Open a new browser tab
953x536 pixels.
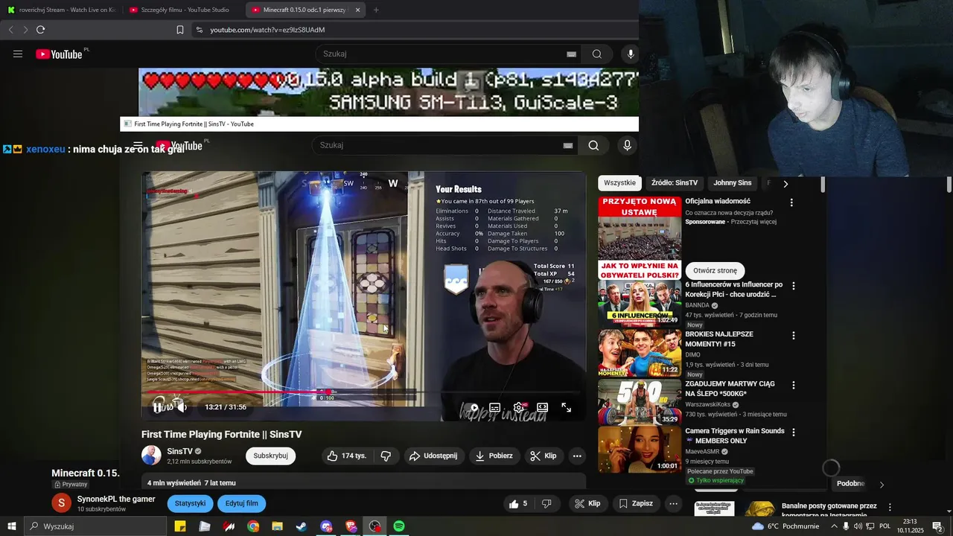tap(376, 10)
